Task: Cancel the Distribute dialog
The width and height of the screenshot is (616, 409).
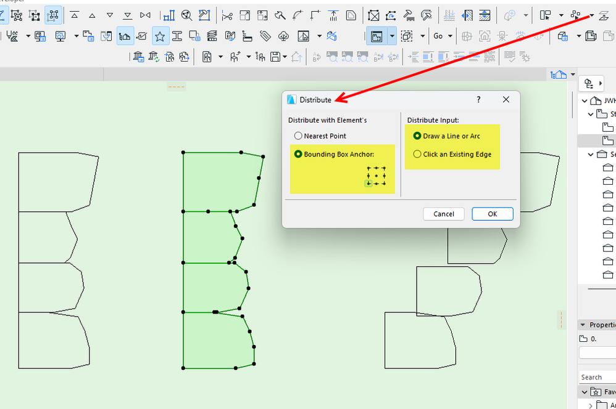Action: pyautogui.click(x=444, y=214)
